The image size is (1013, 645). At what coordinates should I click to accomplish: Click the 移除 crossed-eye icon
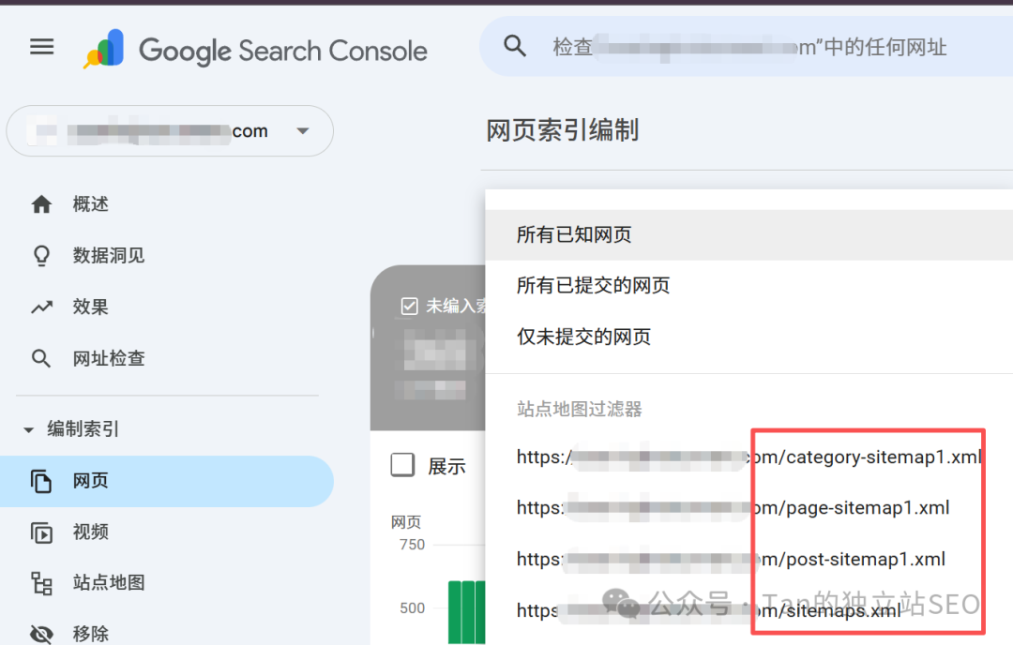pyautogui.click(x=41, y=634)
